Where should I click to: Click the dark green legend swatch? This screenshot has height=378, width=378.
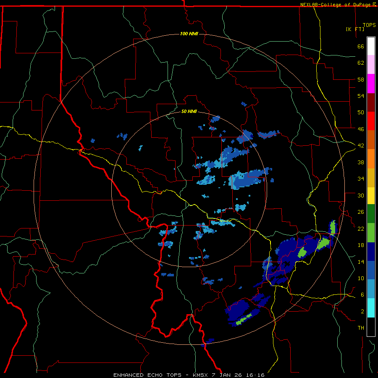371,214
